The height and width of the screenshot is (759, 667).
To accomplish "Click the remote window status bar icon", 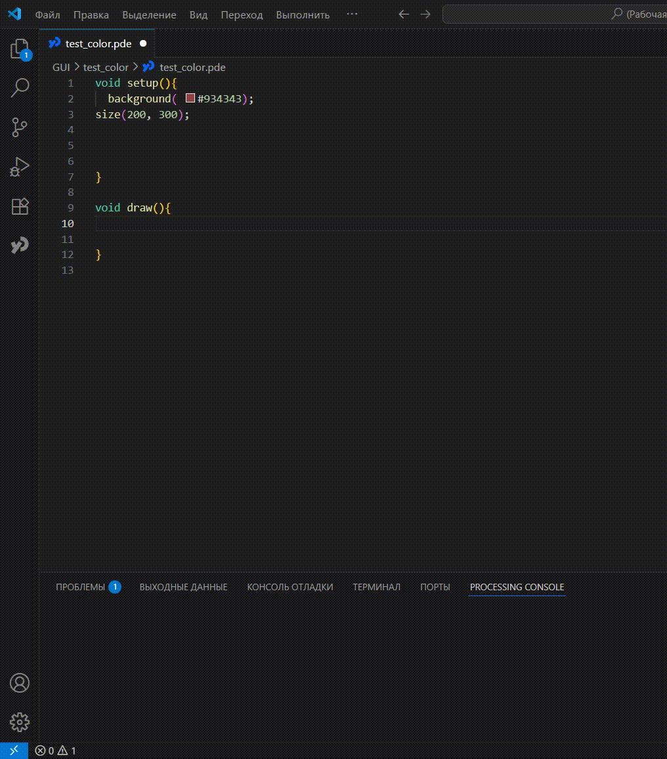I will click(14, 750).
